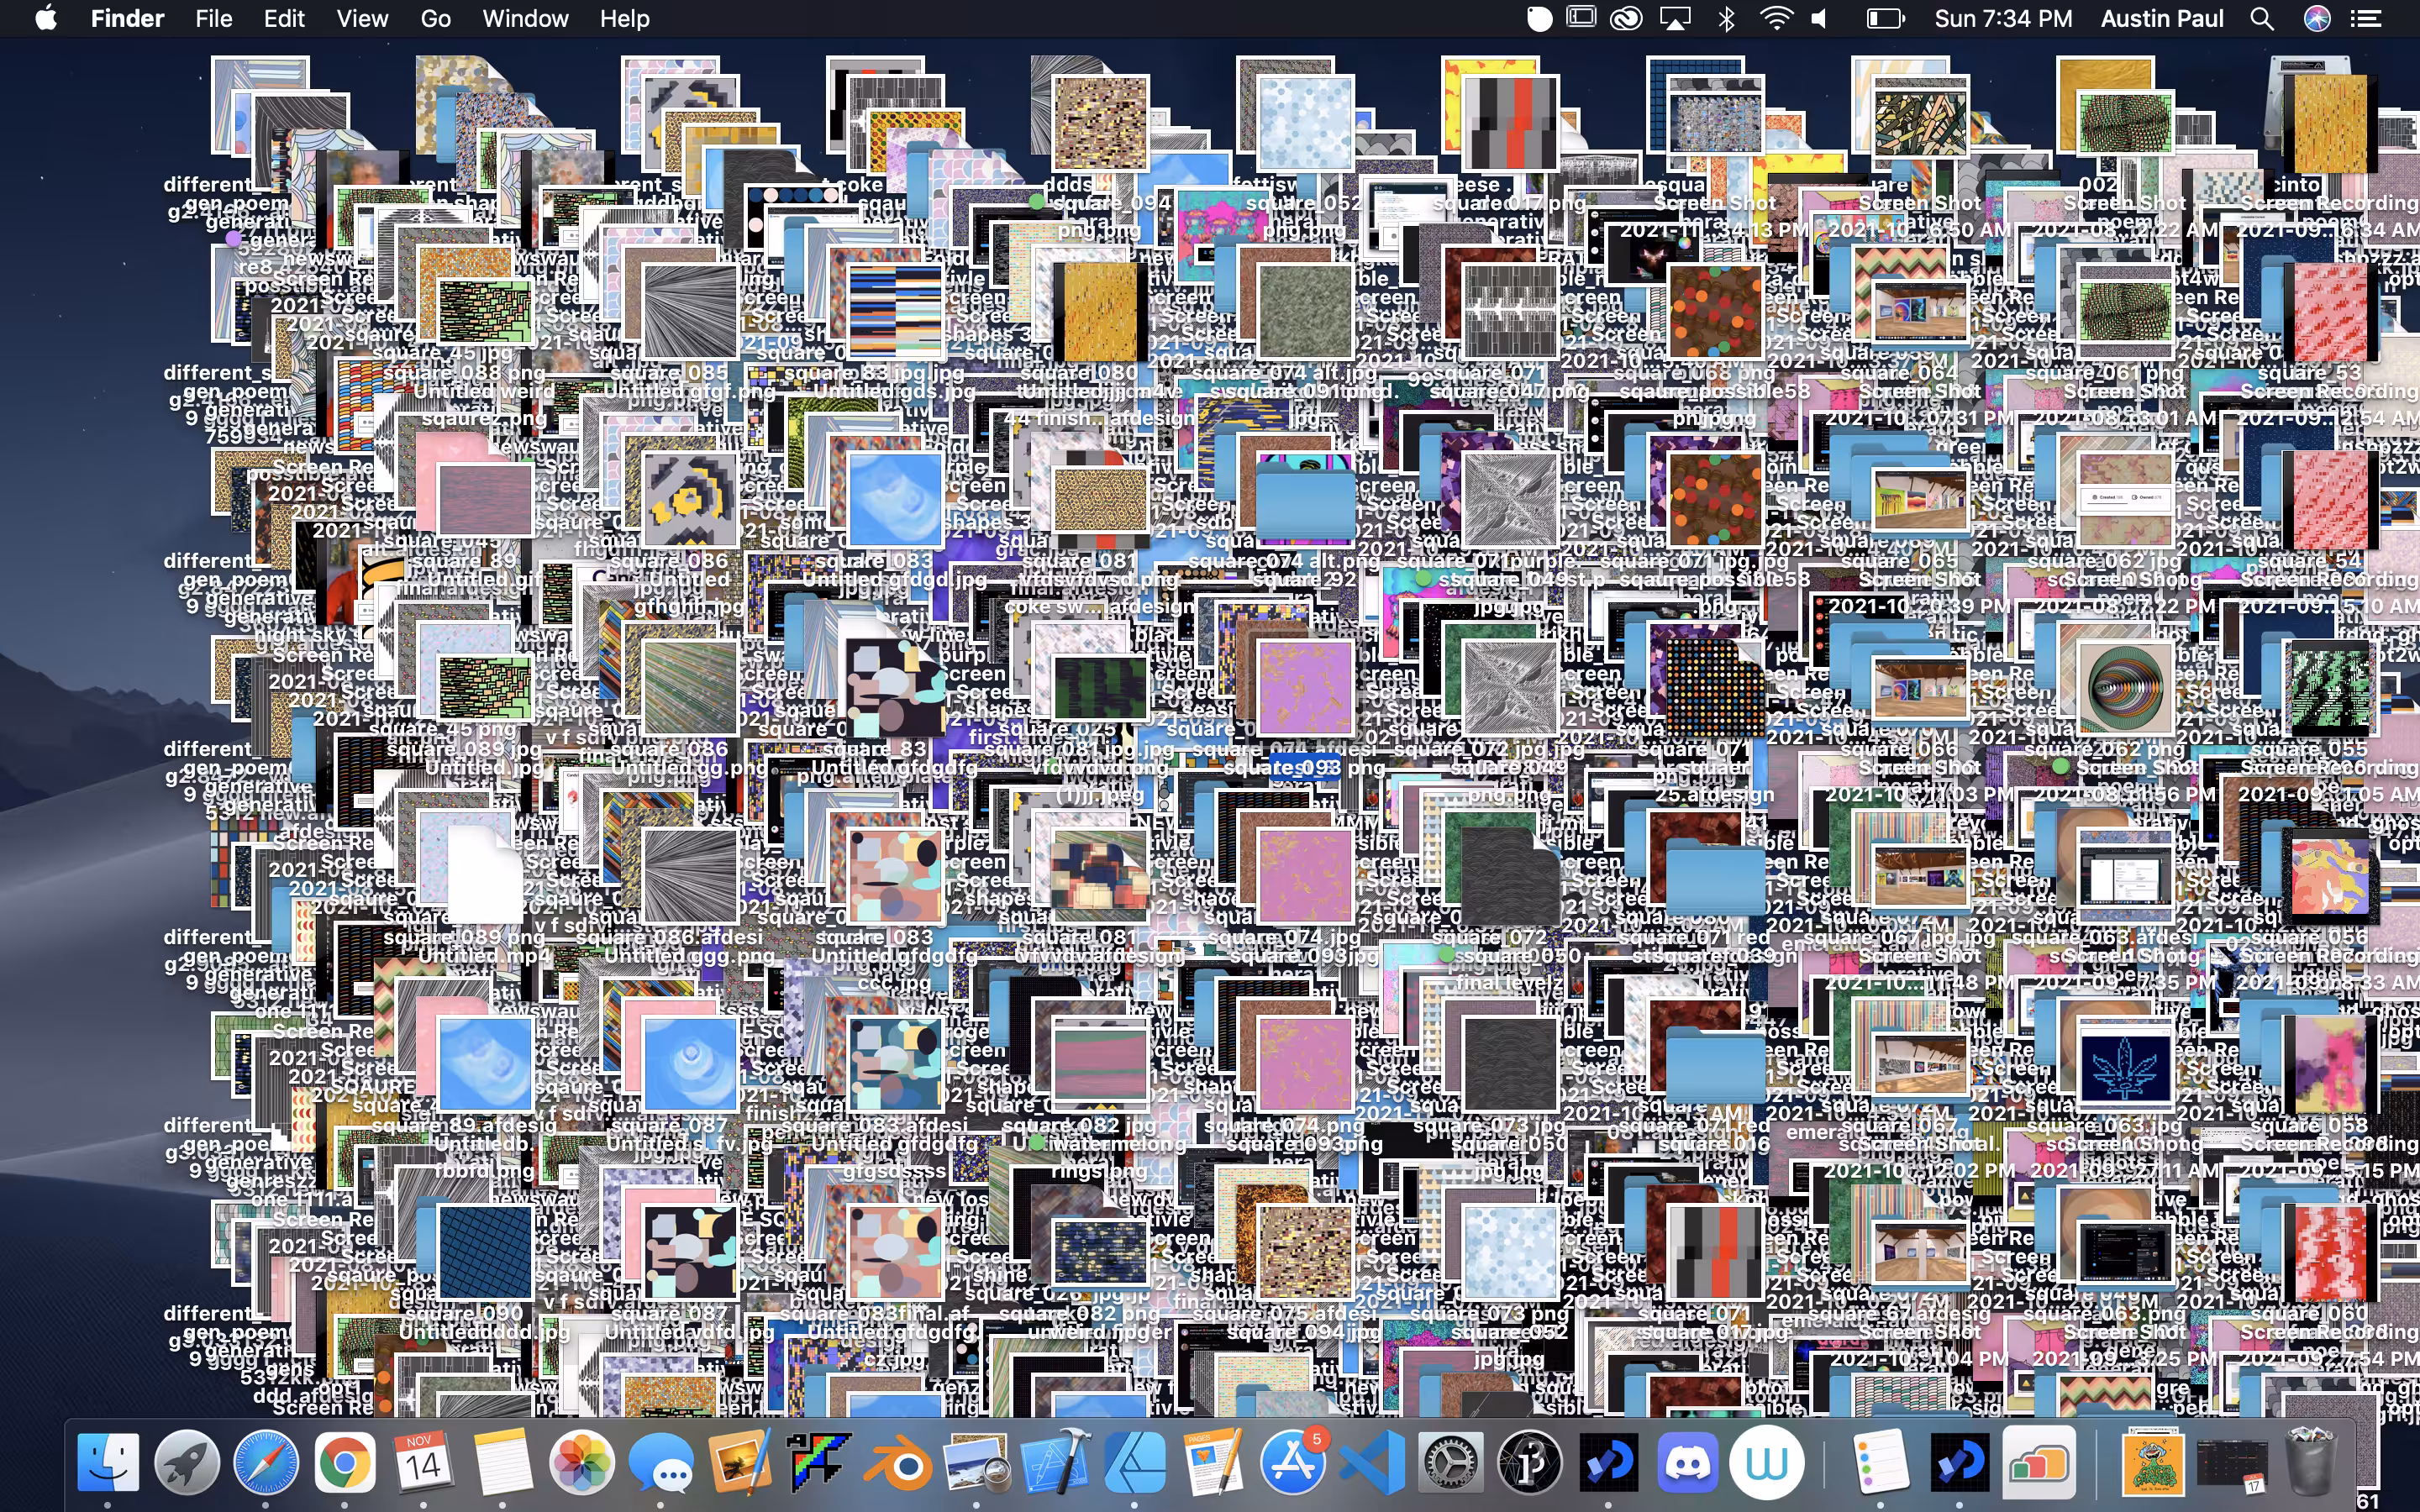Open the Notes app in the Dock
2420x1512 pixels.
pos(502,1463)
